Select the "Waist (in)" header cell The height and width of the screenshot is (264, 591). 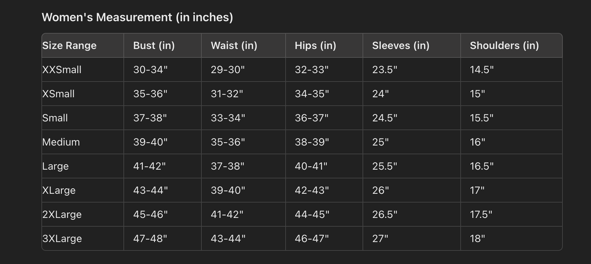click(x=234, y=45)
